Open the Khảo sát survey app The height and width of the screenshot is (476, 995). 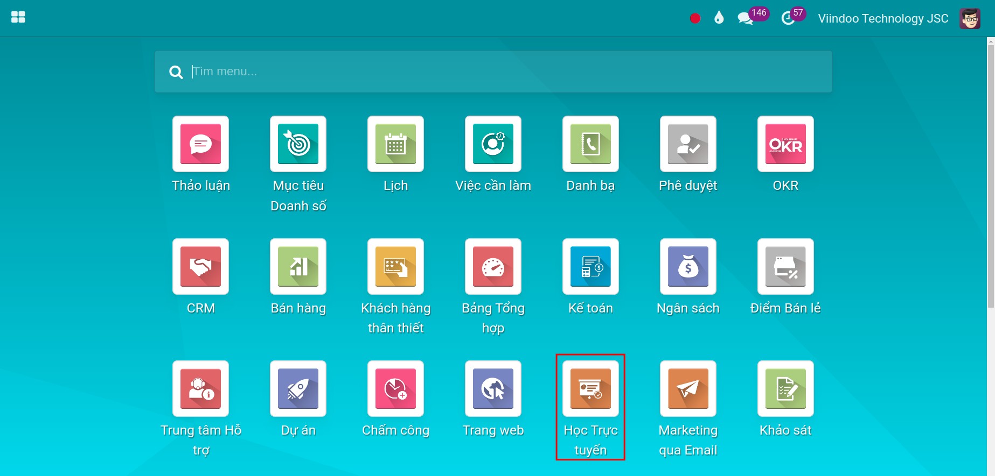(x=785, y=388)
